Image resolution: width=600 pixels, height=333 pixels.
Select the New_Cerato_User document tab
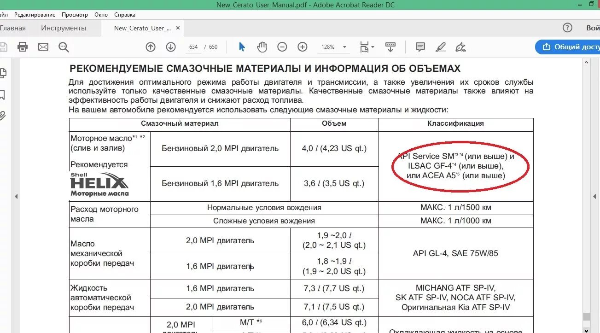142,28
